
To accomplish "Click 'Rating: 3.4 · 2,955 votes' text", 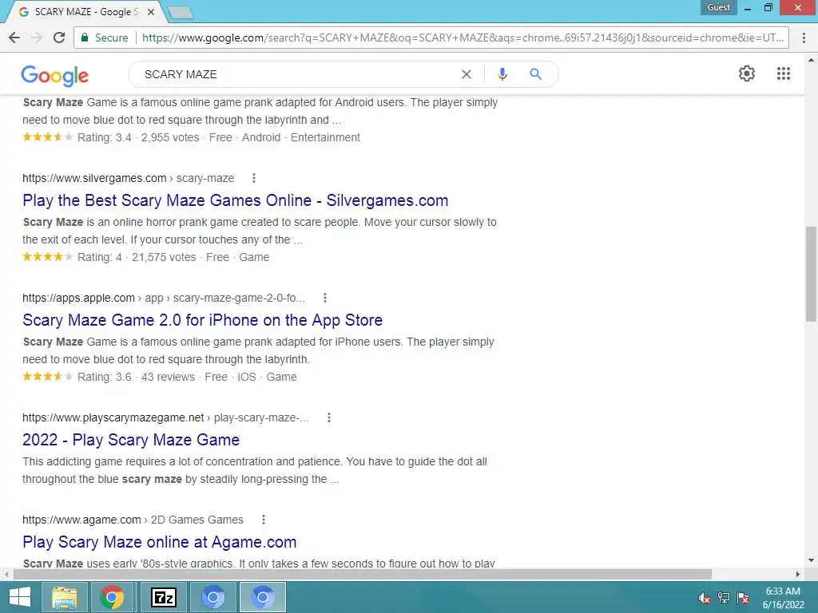I will 138,137.
